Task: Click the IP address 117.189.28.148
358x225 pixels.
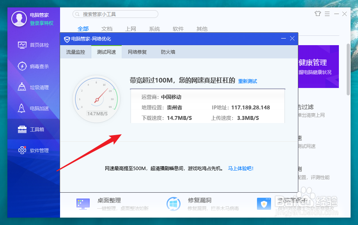Action: tap(250, 107)
